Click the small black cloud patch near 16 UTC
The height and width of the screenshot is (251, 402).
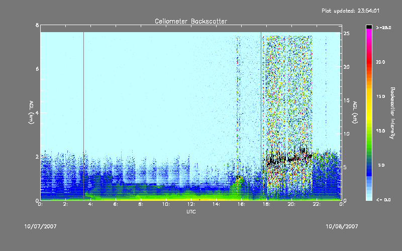pyautogui.click(x=239, y=177)
